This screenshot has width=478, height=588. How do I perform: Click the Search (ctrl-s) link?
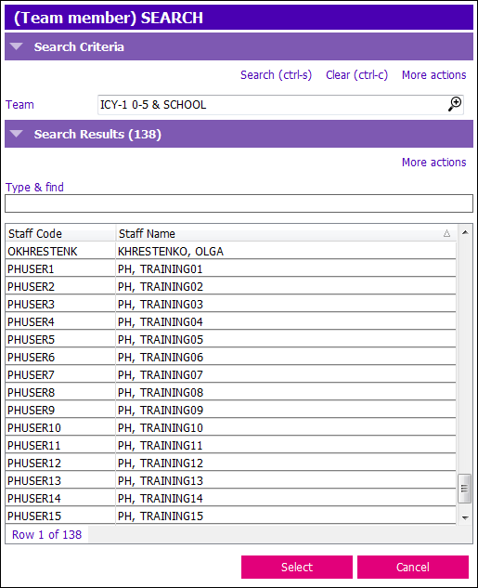[x=276, y=75]
